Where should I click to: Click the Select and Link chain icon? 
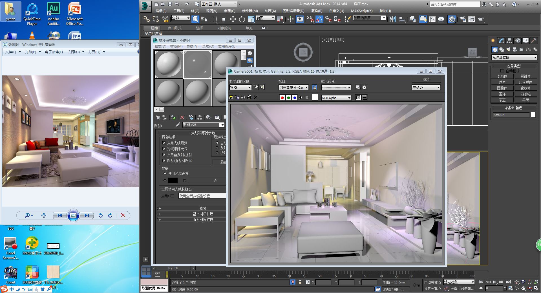147,19
